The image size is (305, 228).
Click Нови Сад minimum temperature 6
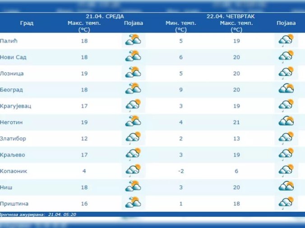[181, 57]
